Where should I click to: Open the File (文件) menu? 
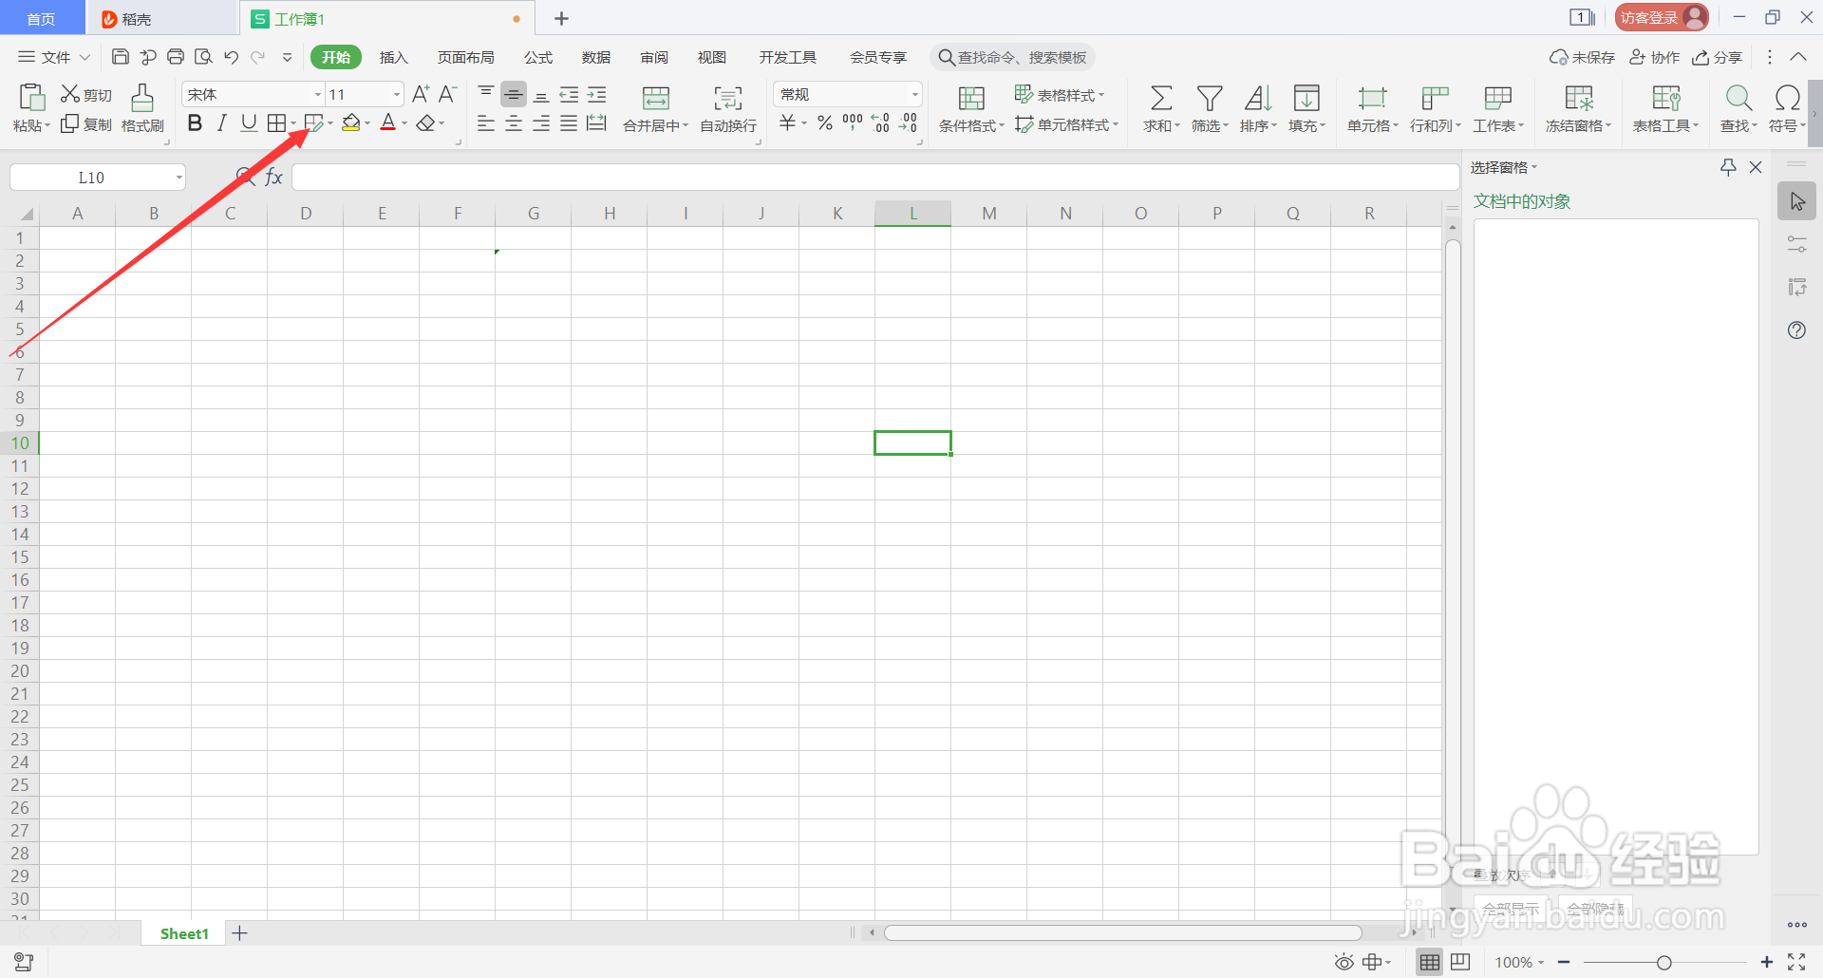click(54, 57)
